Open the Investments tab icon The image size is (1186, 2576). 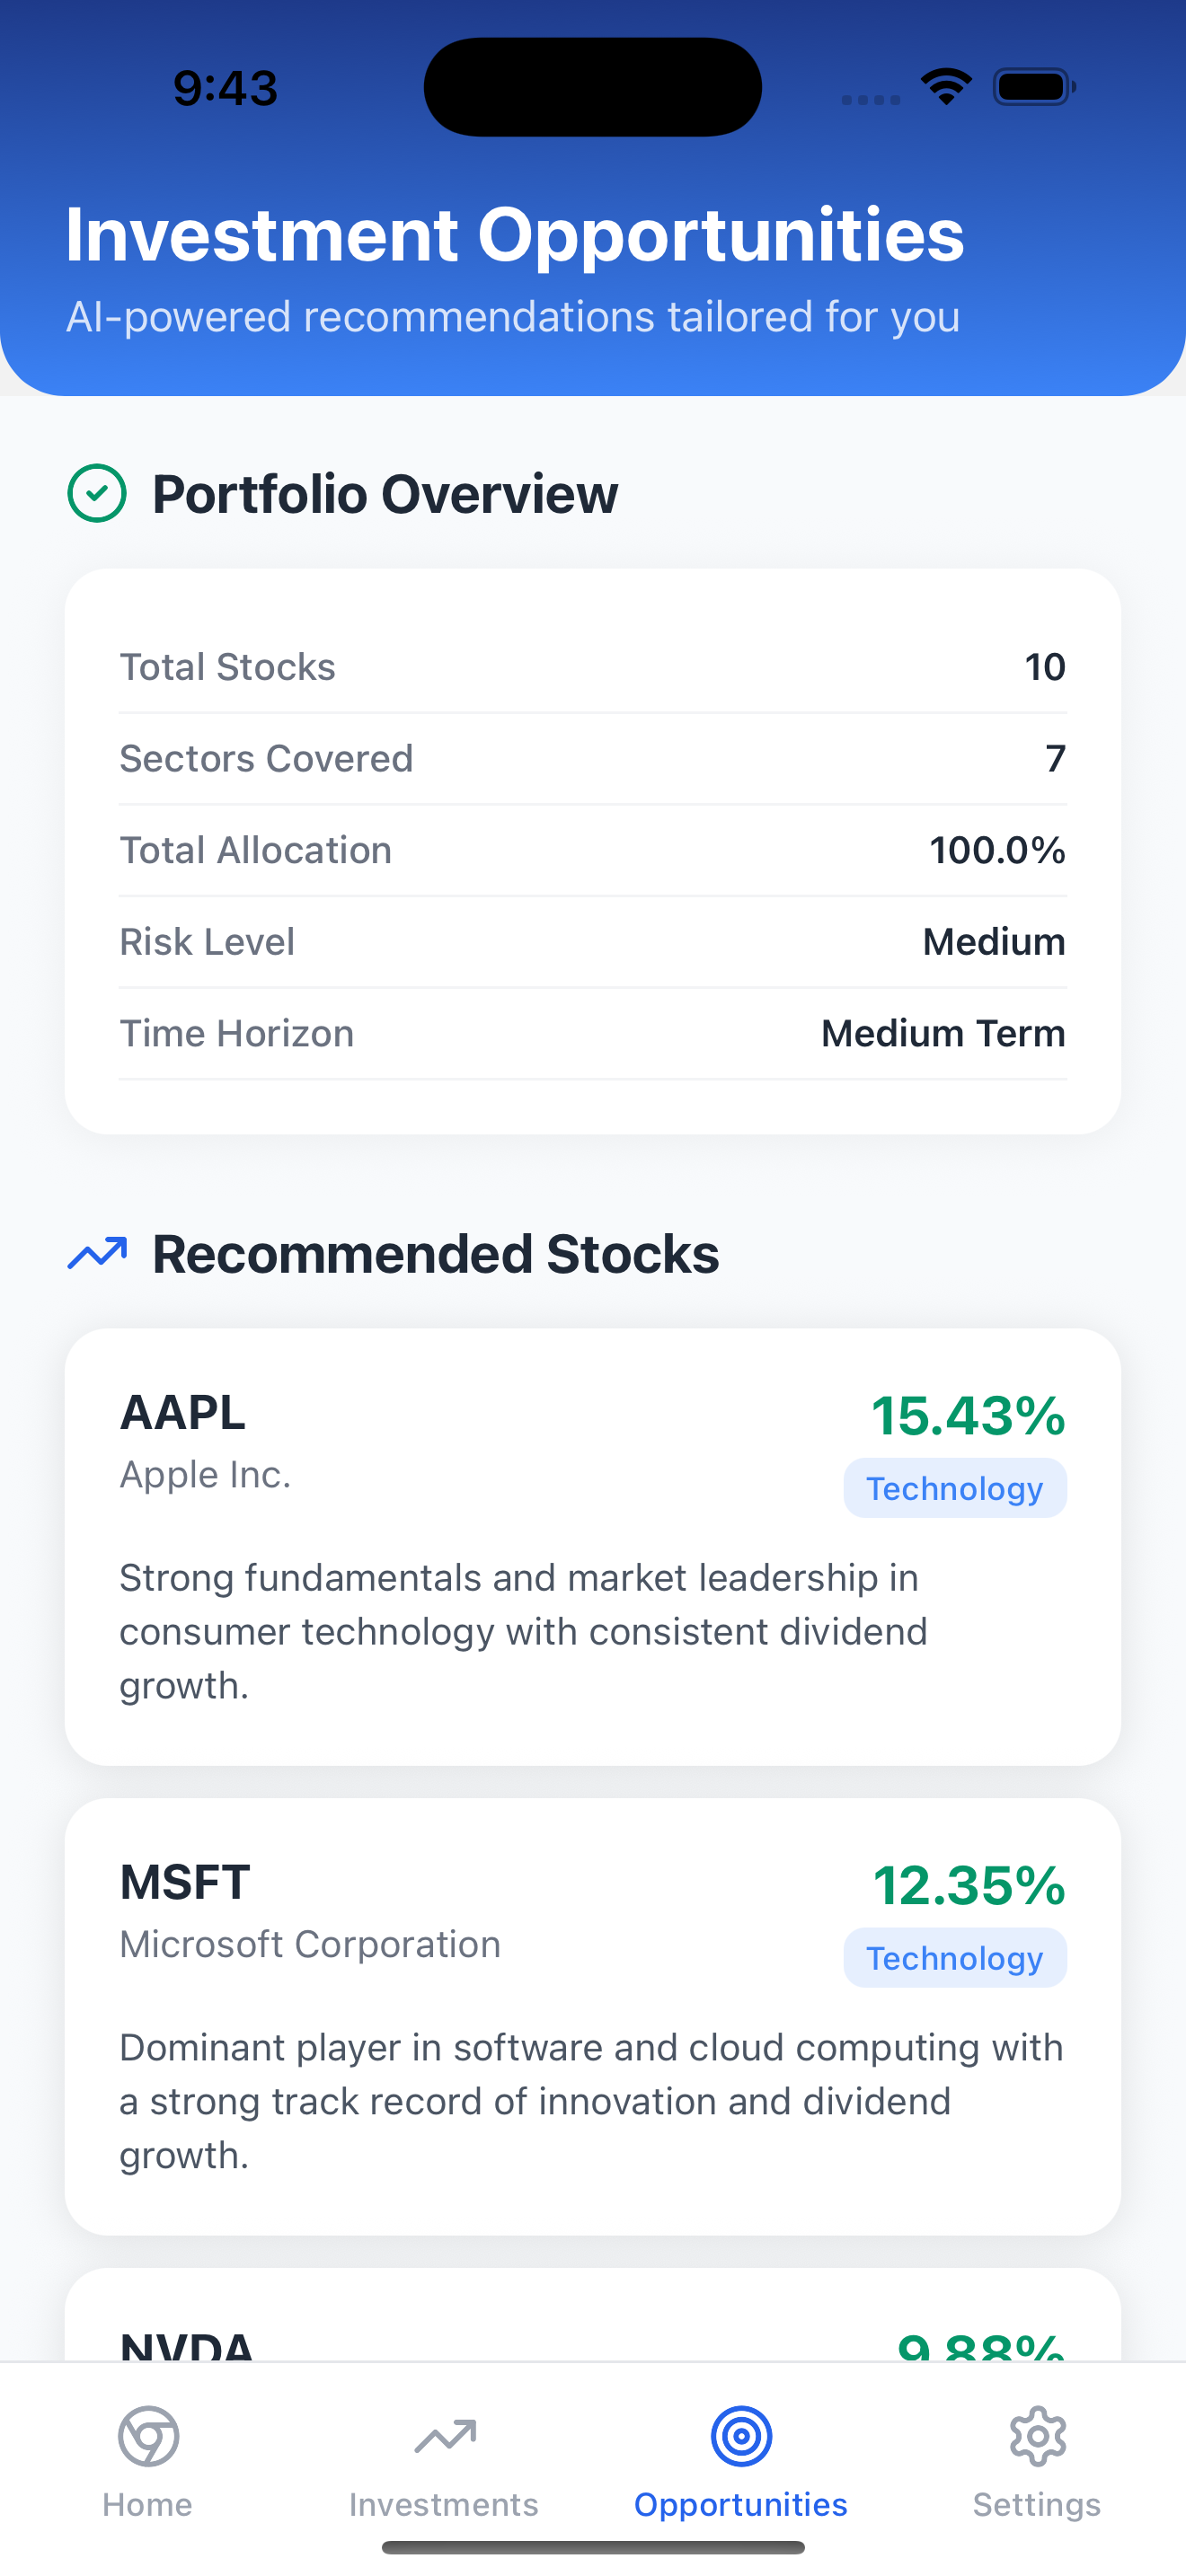coord(445,2435)
